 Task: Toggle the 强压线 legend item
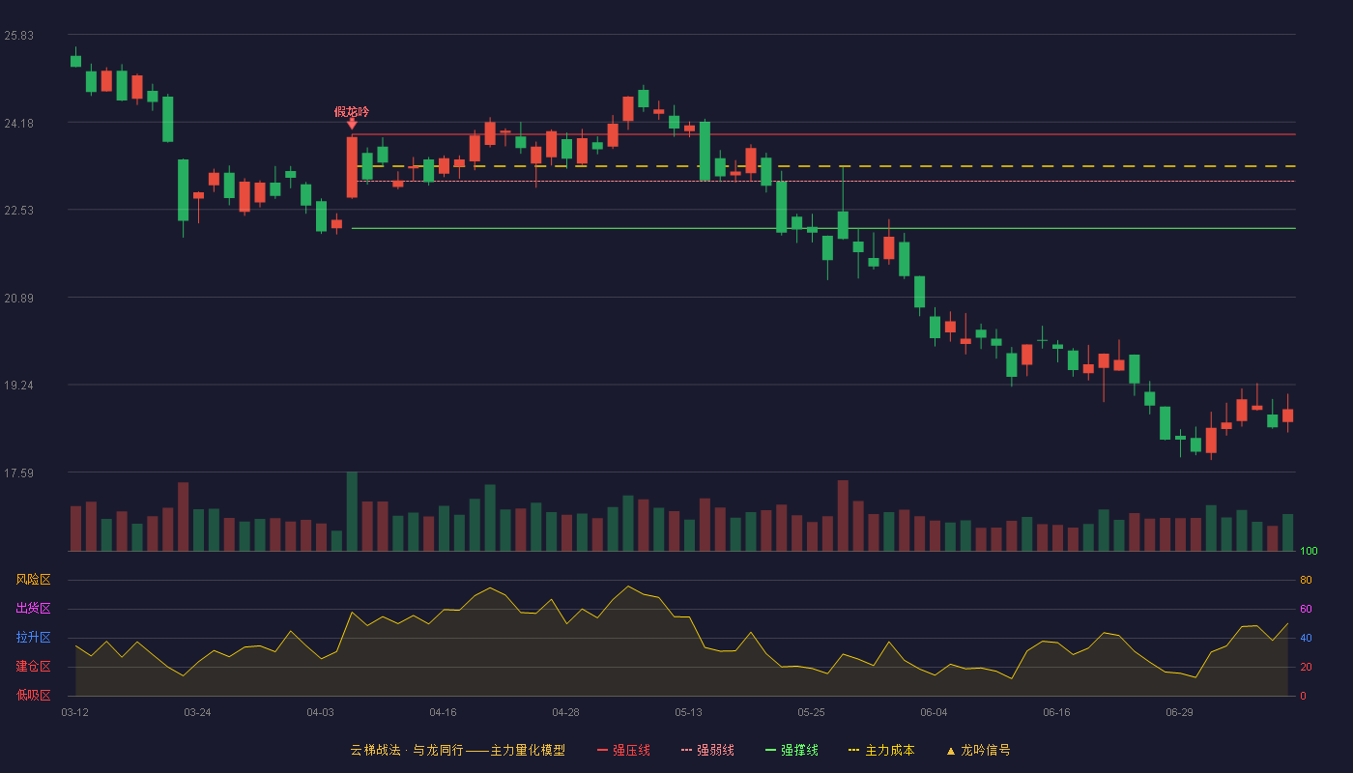(x=623, y=750)
